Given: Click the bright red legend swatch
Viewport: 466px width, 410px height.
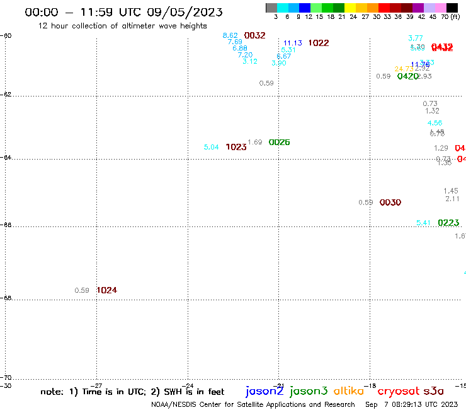Looking at the screenshot, I should (x=384, y=8).
